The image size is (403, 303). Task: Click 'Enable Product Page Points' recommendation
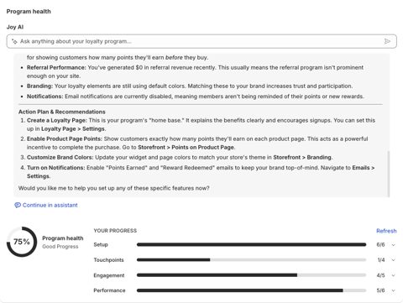coord(65,138)
